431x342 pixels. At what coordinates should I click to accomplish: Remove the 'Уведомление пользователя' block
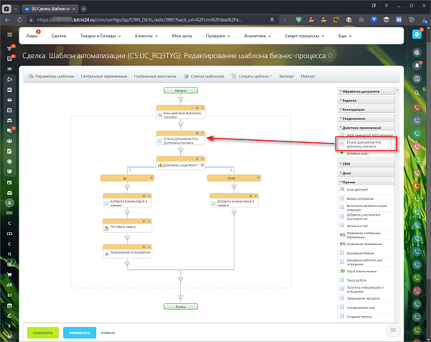(149, 247)
